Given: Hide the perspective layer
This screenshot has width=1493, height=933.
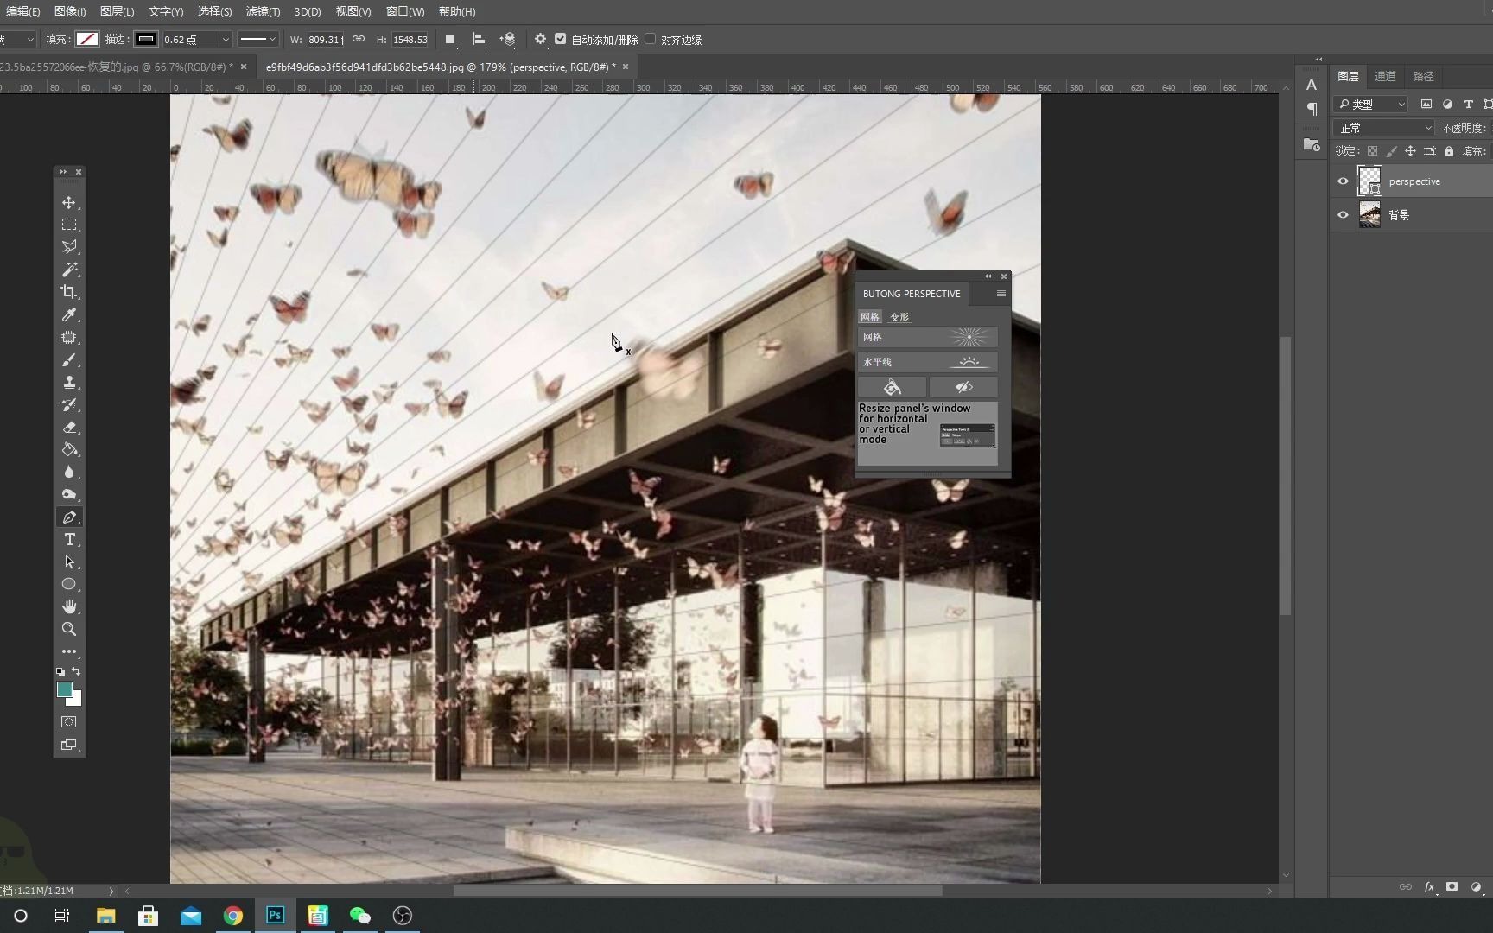Looking at the screenshot, I should [1343, 181].
